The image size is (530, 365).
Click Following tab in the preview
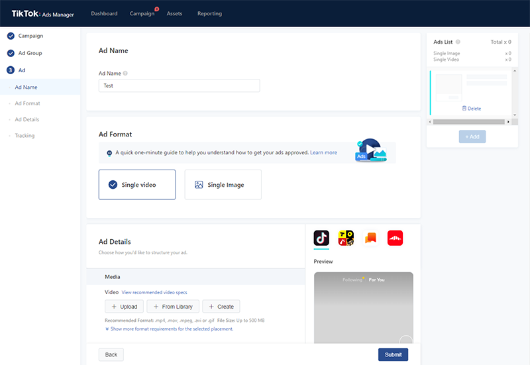(352, 280)
